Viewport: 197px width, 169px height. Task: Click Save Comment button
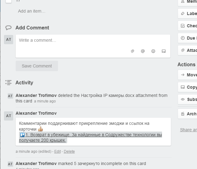(37, 66)
